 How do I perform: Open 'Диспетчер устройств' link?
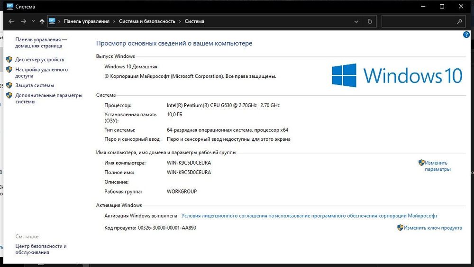tap(40, 60)
